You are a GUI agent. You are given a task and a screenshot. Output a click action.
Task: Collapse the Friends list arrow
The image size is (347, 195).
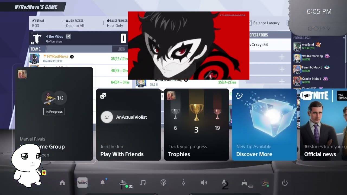[x=344, y=38]
